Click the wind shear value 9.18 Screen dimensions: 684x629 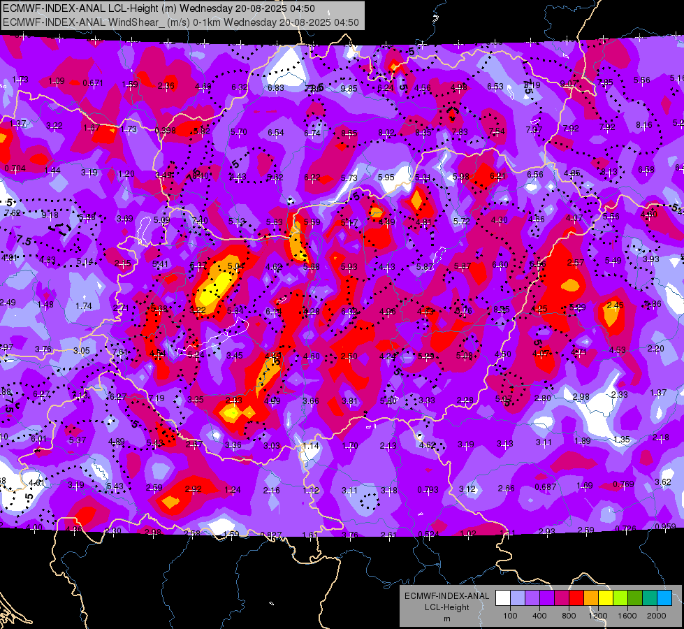click(x=50, y=215)
